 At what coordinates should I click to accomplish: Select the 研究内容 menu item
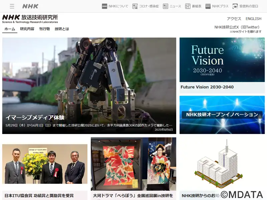(27, 29)
